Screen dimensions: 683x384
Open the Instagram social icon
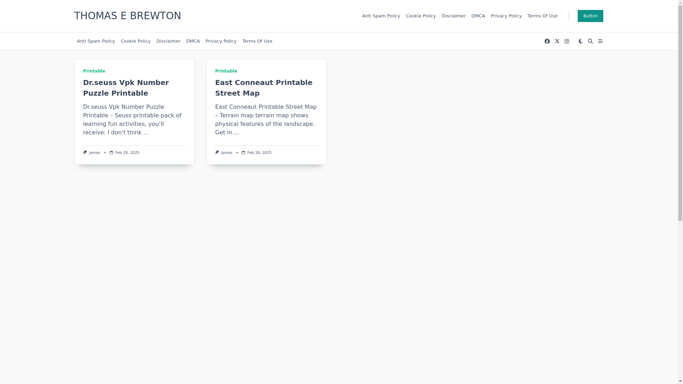(567, 41)
